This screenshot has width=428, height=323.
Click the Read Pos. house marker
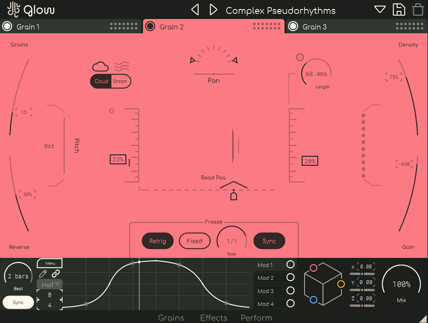click(233, 196)
